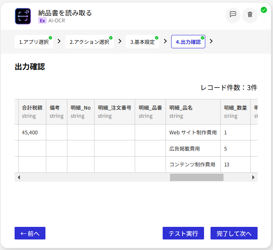The image size is (273, 250).
Task: Select the コンテンツ制作費用 cell
Action: coord(193,164)
